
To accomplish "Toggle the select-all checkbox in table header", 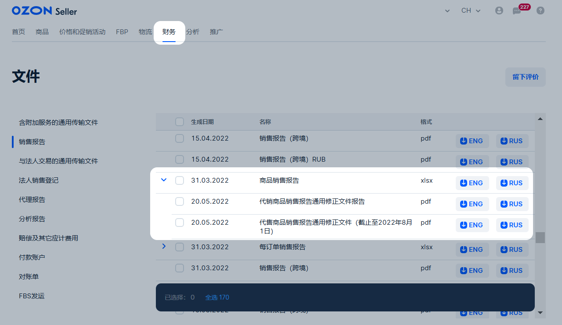I will pos(180,122).
